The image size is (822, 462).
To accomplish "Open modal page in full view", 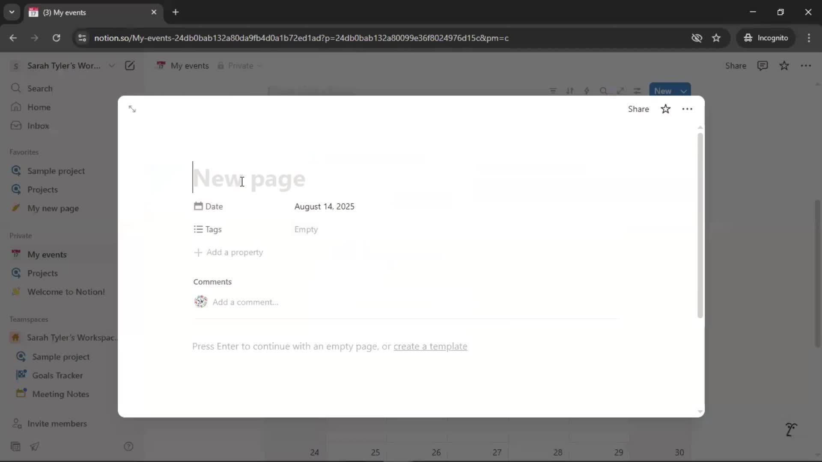I will pos(132,109).
